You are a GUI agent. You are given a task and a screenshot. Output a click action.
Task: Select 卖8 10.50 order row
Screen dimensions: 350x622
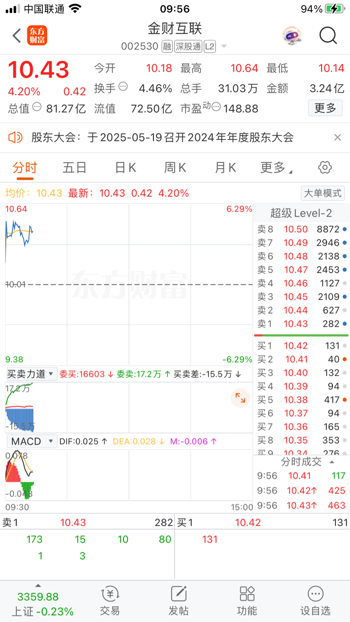point(301,229)
